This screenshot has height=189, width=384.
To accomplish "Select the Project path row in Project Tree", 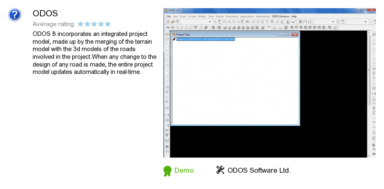I will 206,39.
